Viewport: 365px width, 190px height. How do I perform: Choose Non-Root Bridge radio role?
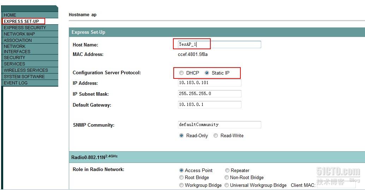tap(227, 177)
